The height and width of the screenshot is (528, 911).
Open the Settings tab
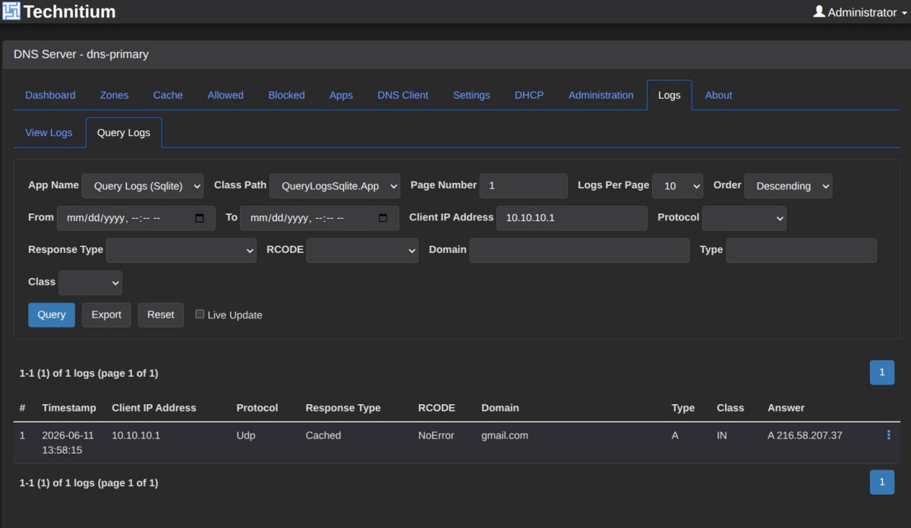pyautogui.click(x=471, y=95)
